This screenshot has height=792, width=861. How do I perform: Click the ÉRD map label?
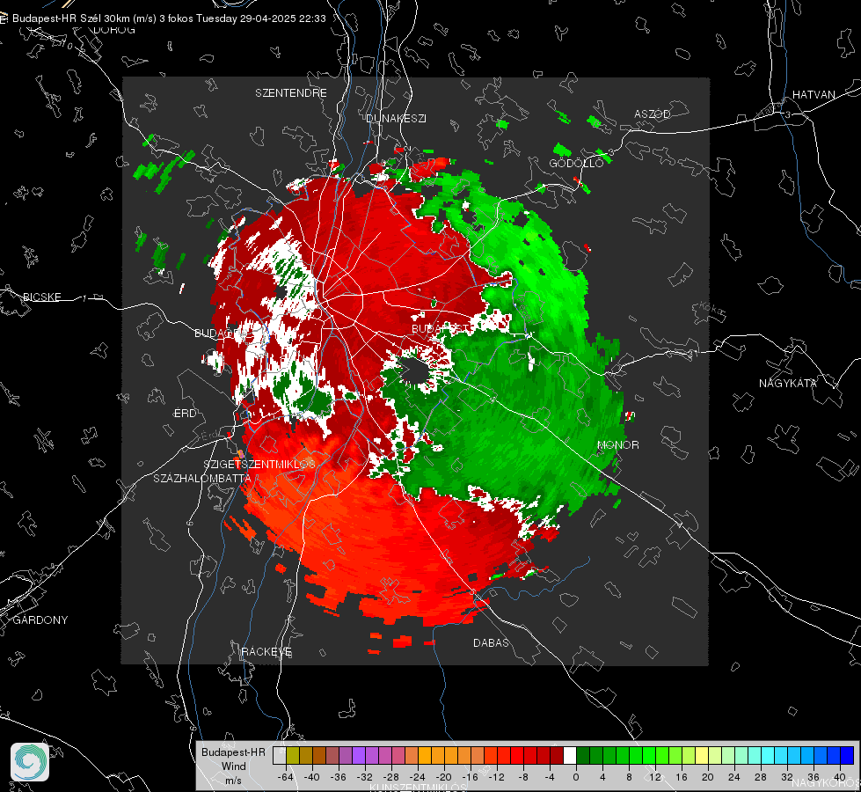coord(185,414)
